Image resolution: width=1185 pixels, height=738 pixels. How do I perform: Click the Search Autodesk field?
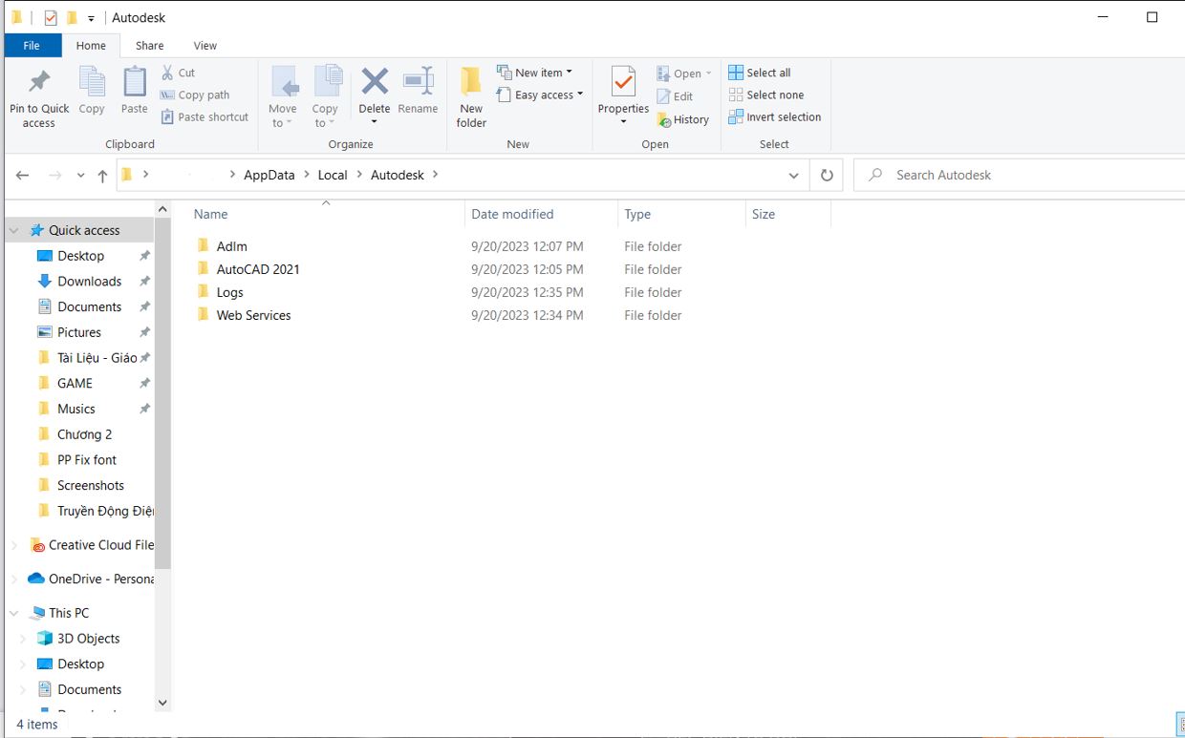(x=1018, y=175)
